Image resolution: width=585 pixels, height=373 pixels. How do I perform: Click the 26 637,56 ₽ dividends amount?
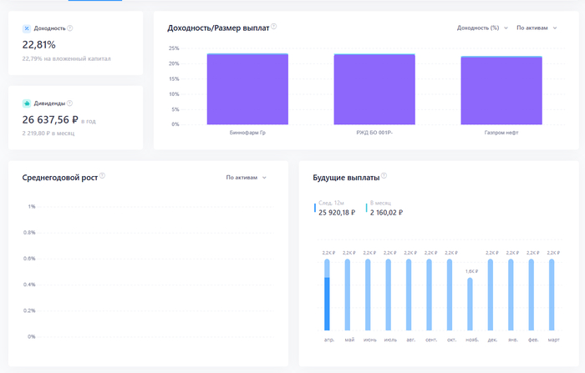point(50,119)
